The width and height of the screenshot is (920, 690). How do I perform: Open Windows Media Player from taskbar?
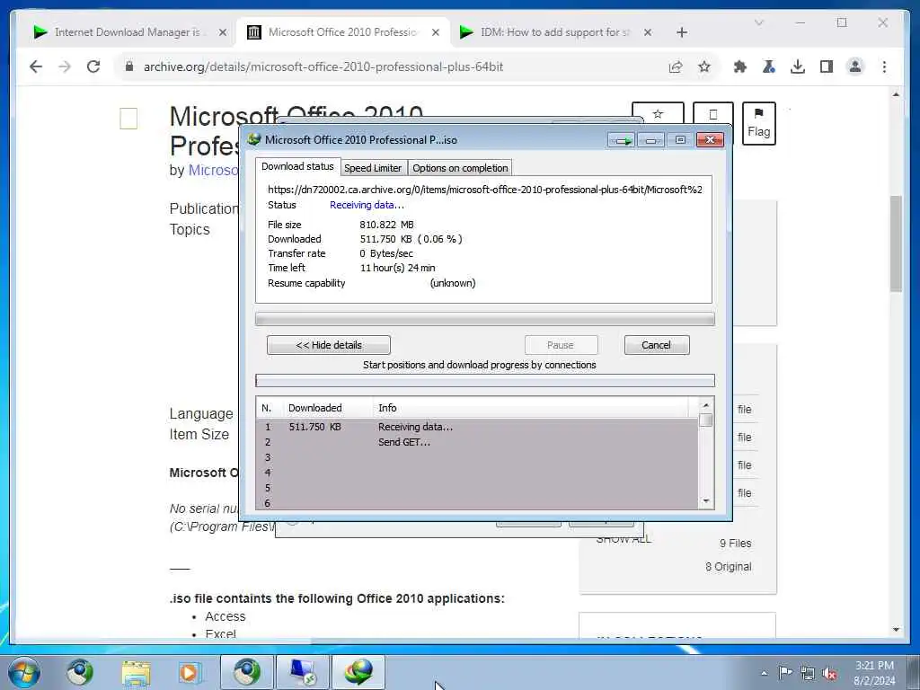point(190,672)
